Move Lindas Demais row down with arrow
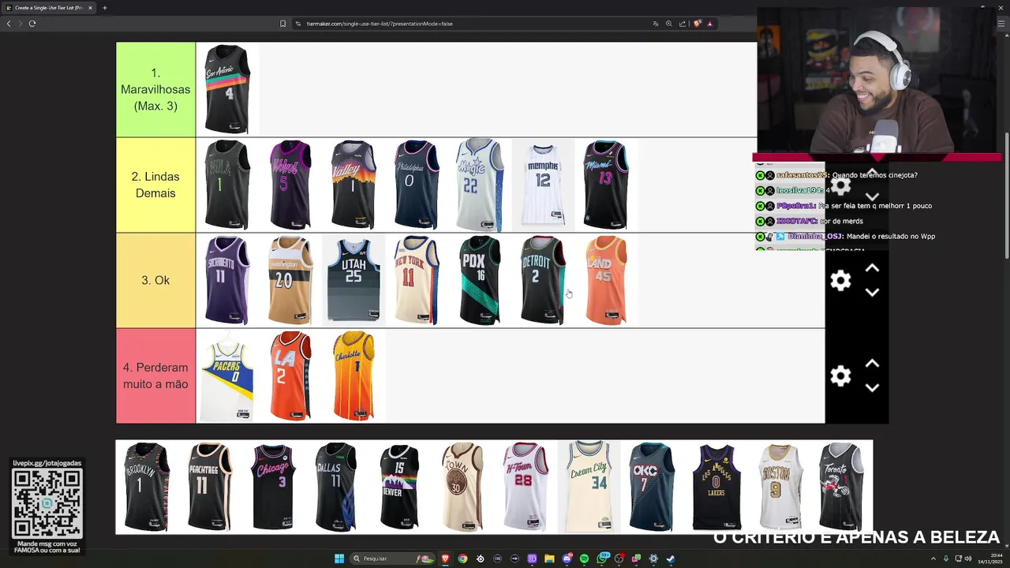Screen dimensions: 1010x568 pyautogui.click(x=872, y=197)
